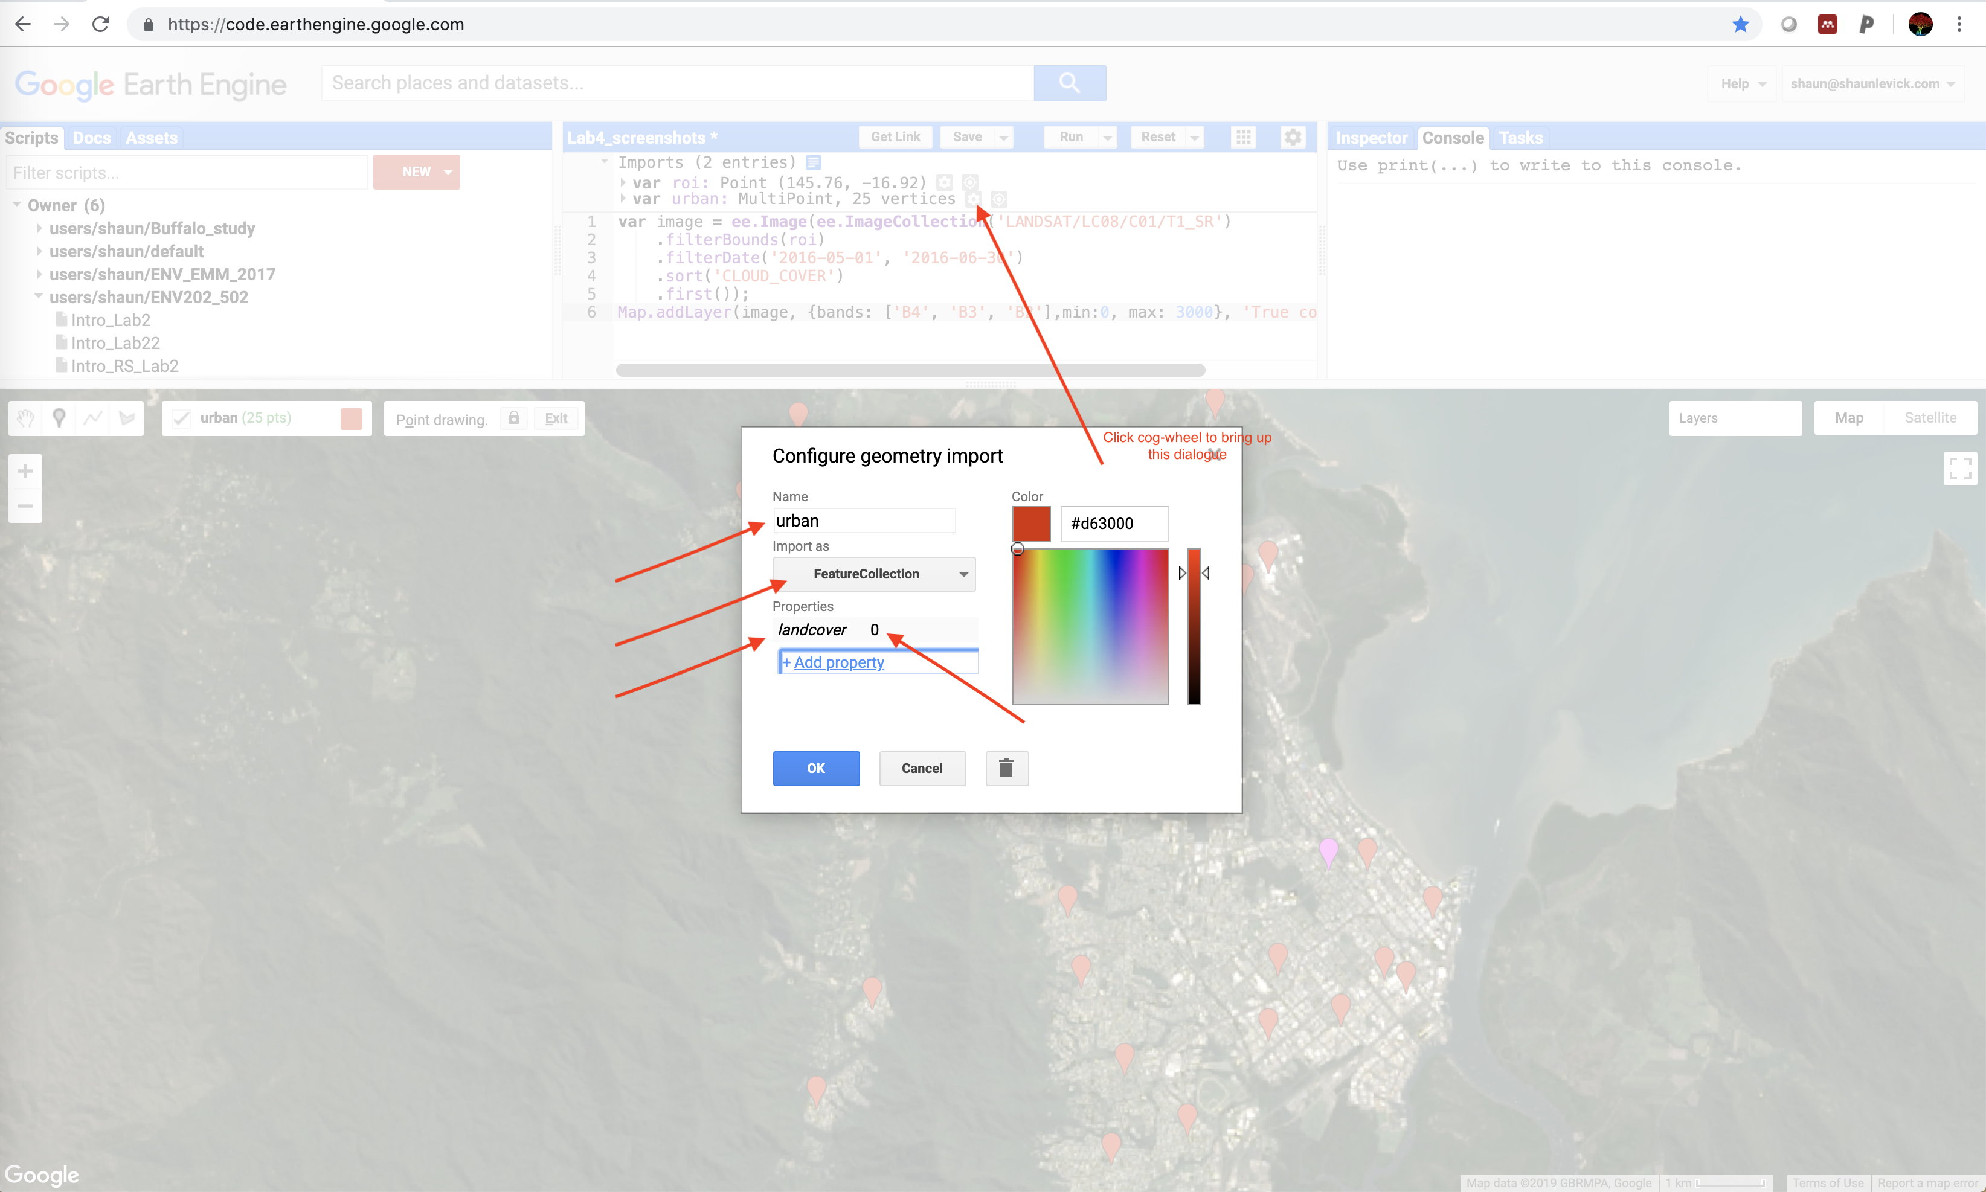Click OK to confirm geometry configuration

coord(815,768)
